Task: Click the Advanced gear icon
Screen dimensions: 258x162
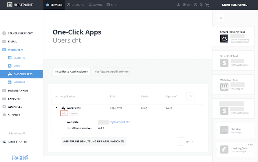Action: click(4, 107)
